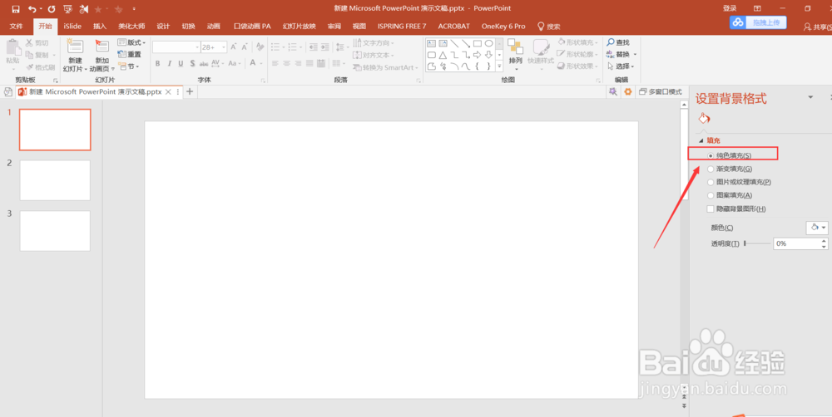This screenshot has height=417, width=832.
Task: Select slide 3 thumbnail
Action: pos(55,230)
